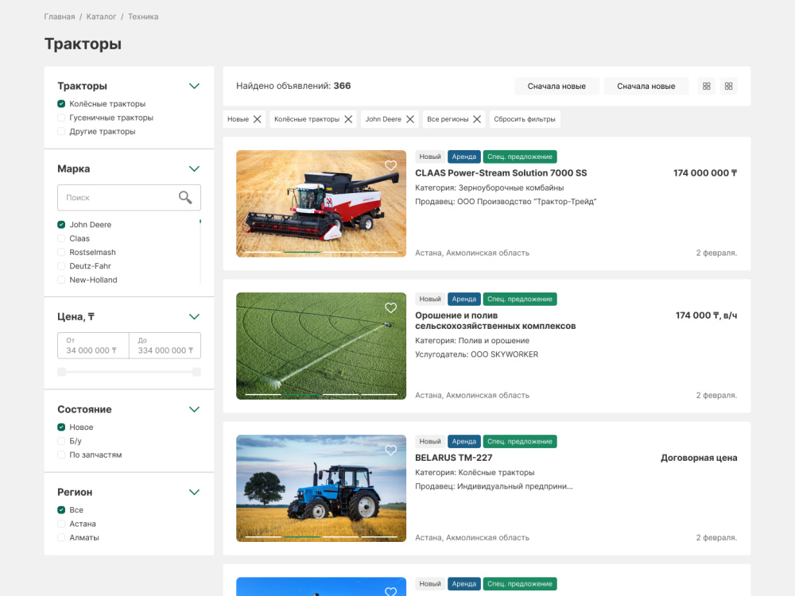Click the price 'От' input field
This screenshot has width=795, height=596.
[x=93, y=346]
